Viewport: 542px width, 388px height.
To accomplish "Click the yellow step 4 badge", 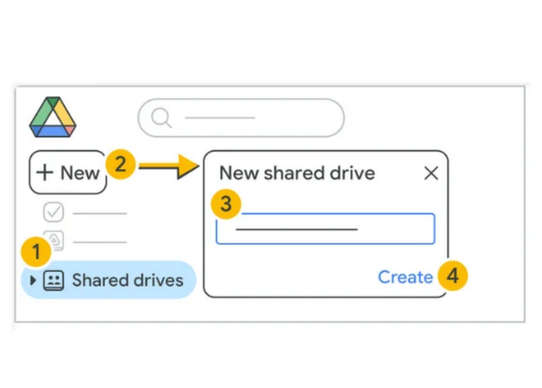I will (x=452, y=276).
